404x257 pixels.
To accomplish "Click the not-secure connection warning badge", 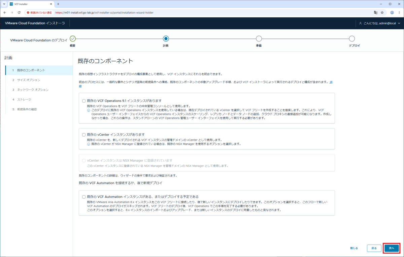I will 39,12.
